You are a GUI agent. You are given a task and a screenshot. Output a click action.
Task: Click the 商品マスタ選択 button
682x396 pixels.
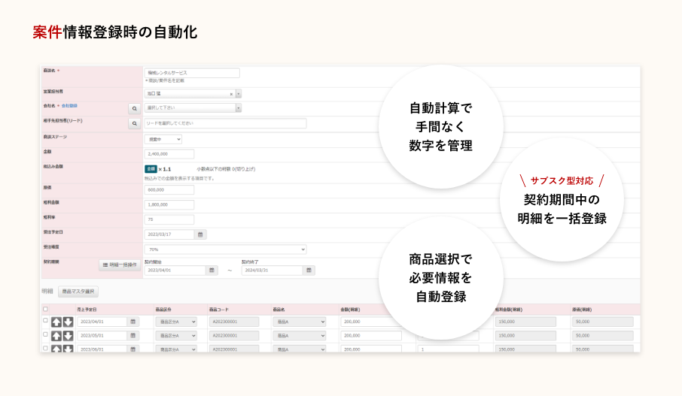[x=79, y=292]
